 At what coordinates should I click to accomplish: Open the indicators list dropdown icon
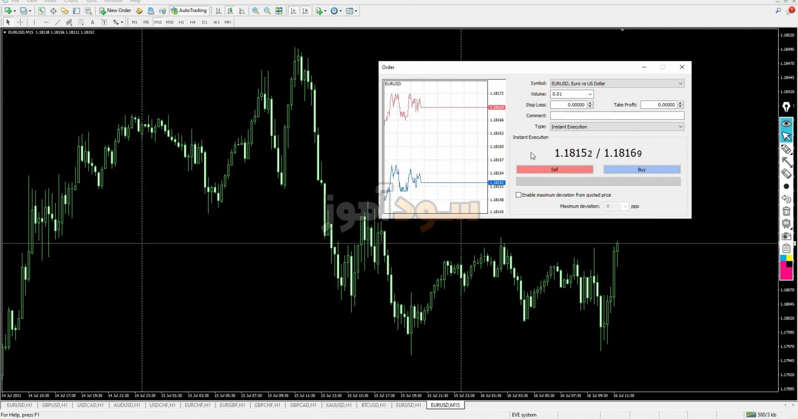321,10
